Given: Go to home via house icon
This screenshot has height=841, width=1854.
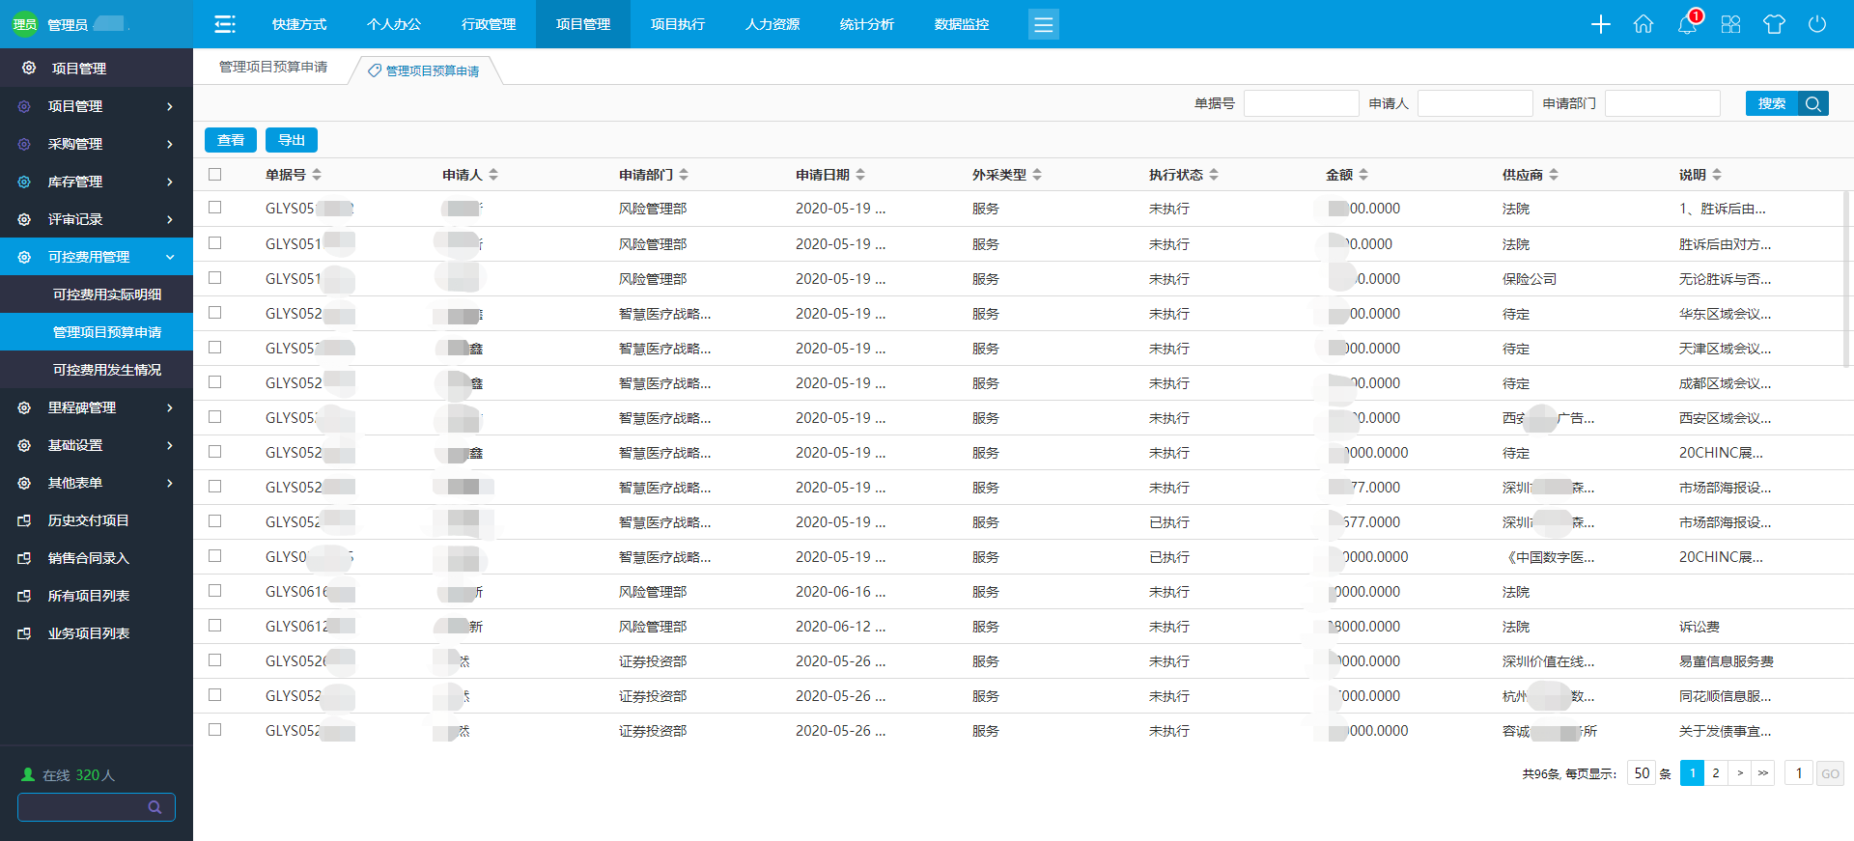Looking at the screenshot, I should (1643, 24).
